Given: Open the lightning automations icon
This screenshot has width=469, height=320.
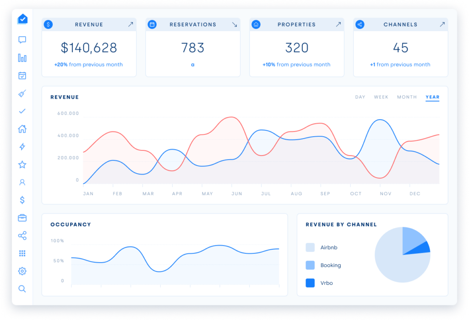Looking at the screenshot, I should pyautogui.click(x=22, y=147).
